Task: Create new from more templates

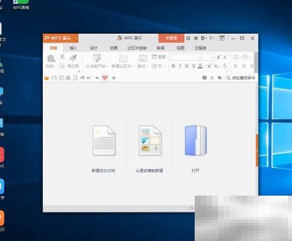Action: coord(149,149)
